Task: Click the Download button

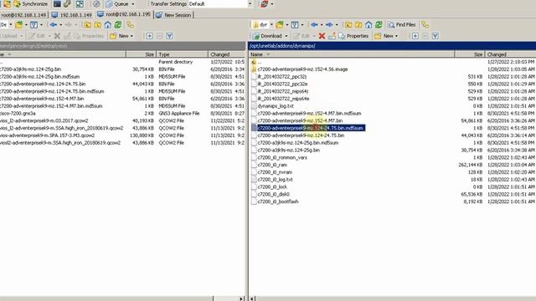Action: [x=267, y=36]
